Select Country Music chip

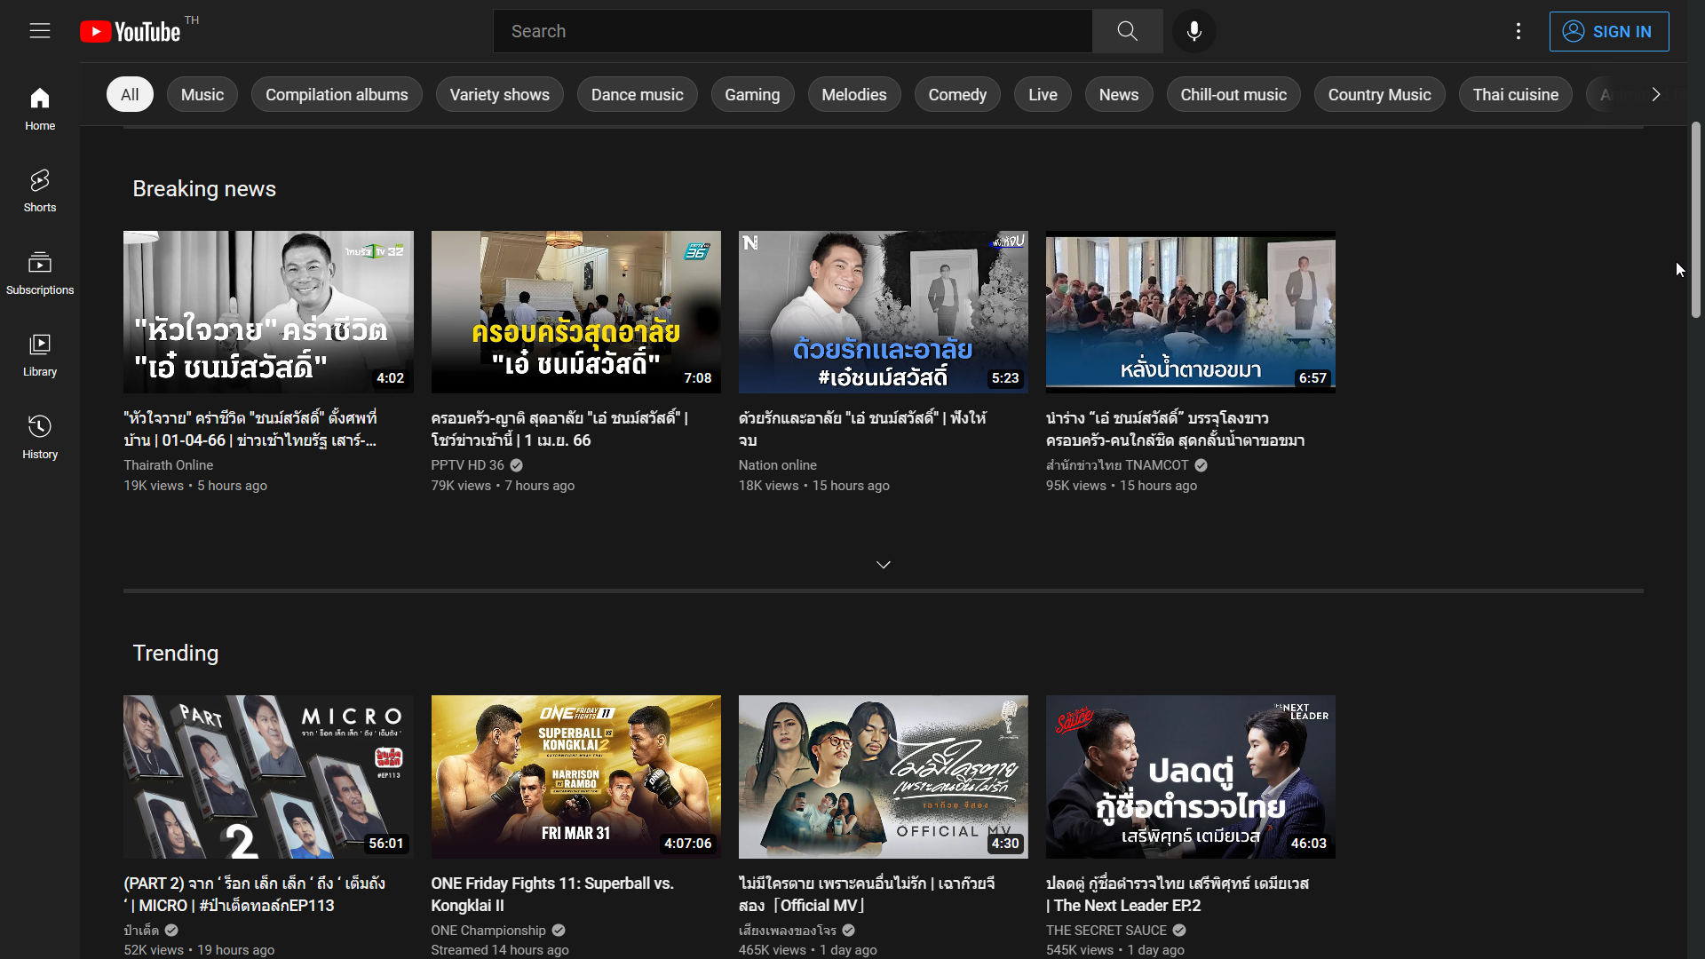click(x=1380, y=95)
